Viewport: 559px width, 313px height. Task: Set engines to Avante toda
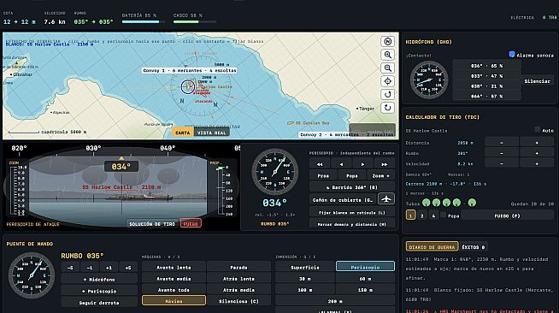[174, 290]
